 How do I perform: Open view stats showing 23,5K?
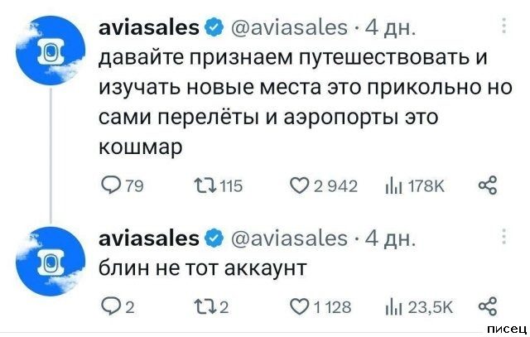391,309
